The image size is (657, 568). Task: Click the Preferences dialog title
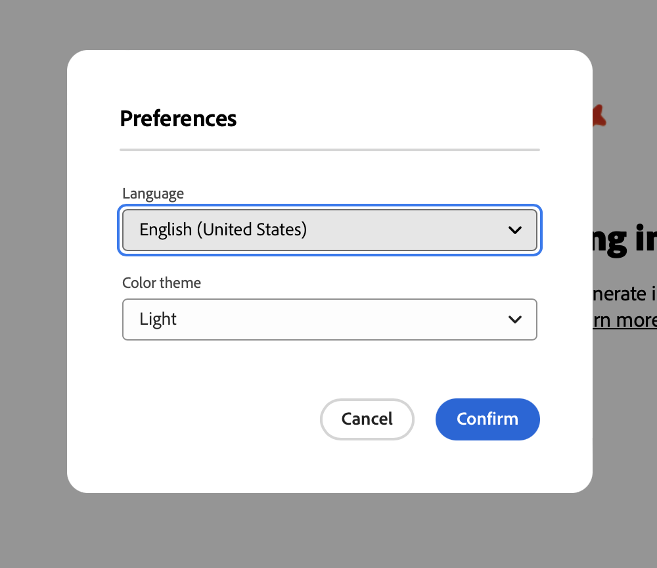178,119
